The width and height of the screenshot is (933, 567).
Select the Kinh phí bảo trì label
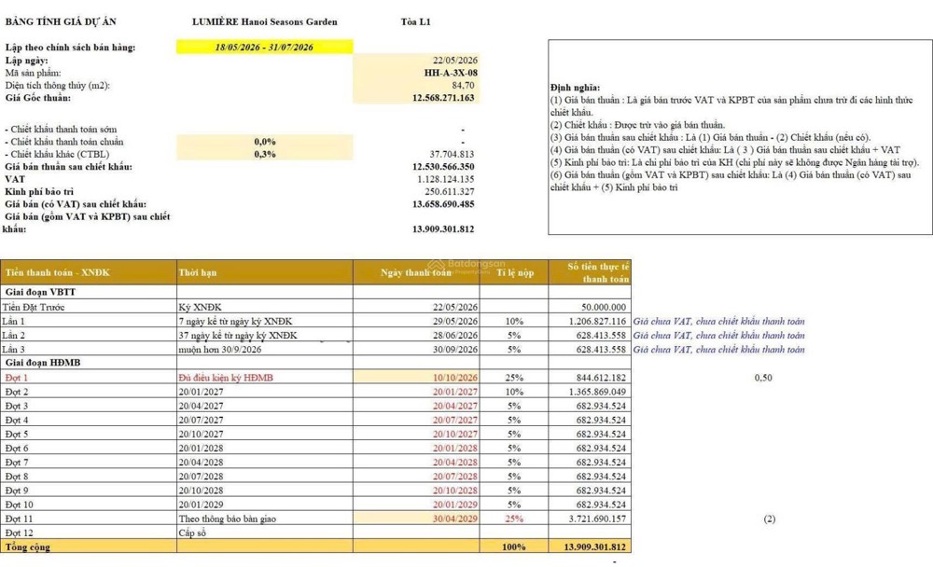pyautogui.click(x=39, y=191)
